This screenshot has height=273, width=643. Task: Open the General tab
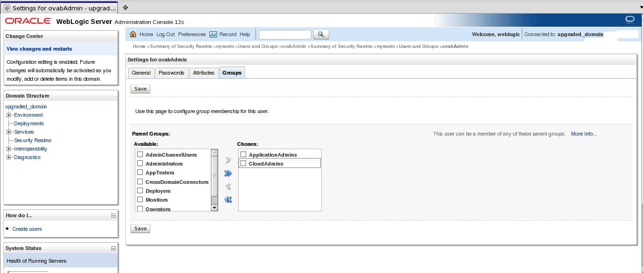click(x=141, y=73)
